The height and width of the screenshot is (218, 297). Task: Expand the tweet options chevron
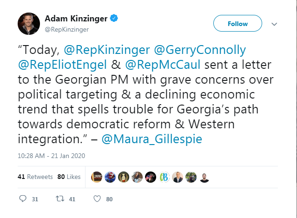click(274, 24)
